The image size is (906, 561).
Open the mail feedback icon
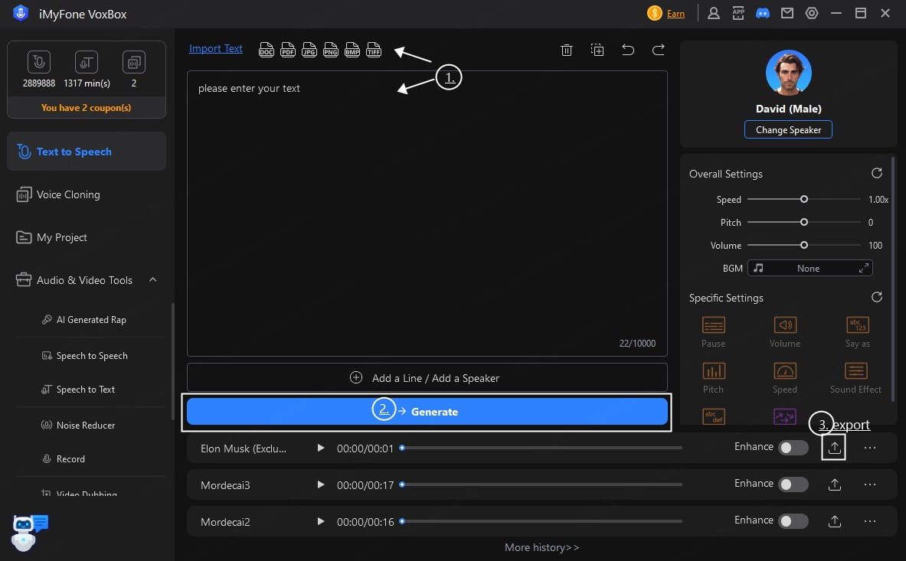pos(787,13)
